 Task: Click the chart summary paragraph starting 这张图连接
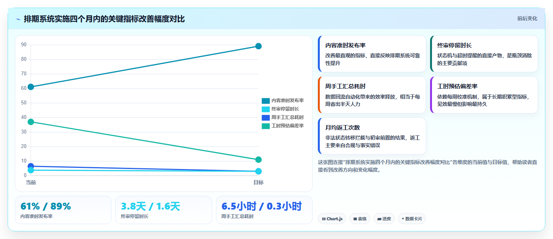tap(427, 166)
